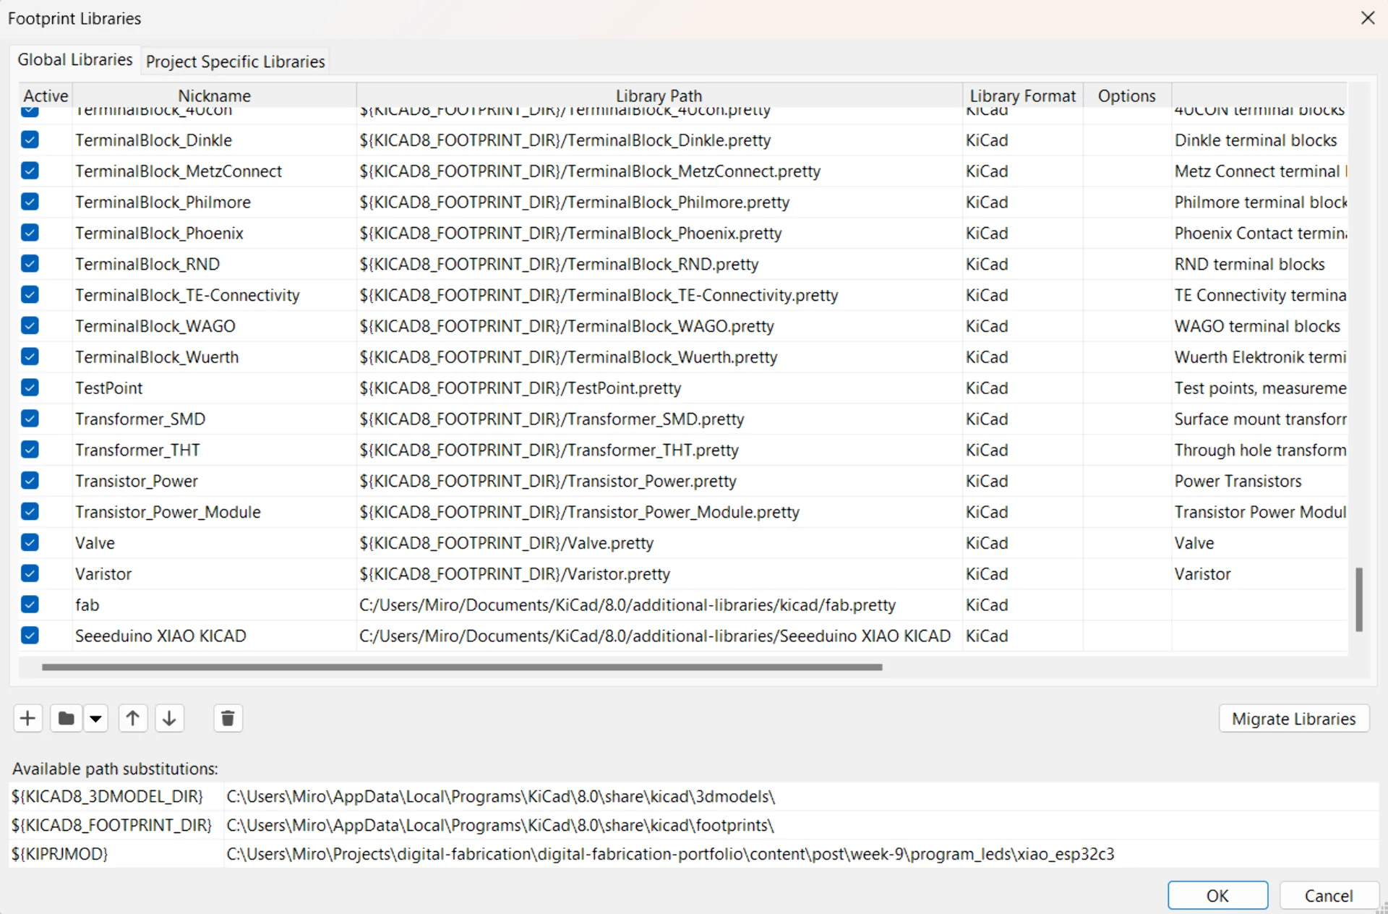Deactivate the Varistor library checkbox
This screenshot has height=914, width=1388.
(x=30, y=573)
